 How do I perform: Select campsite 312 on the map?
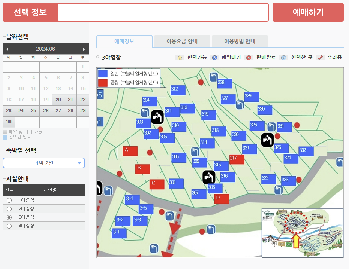click(178, 90)
